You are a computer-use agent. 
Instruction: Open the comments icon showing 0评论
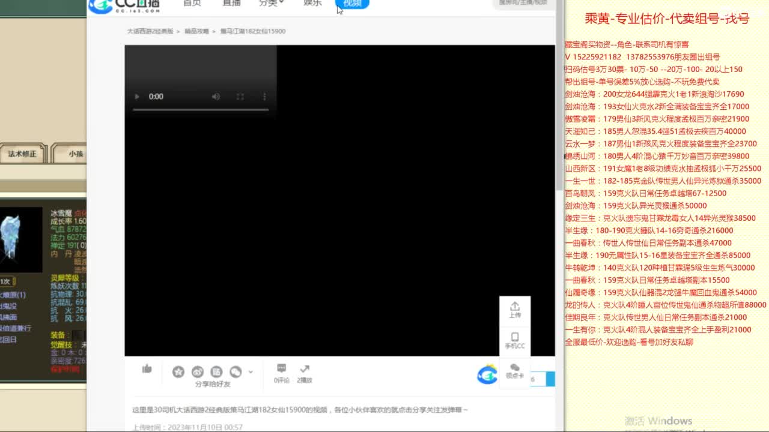pos(281,368)
